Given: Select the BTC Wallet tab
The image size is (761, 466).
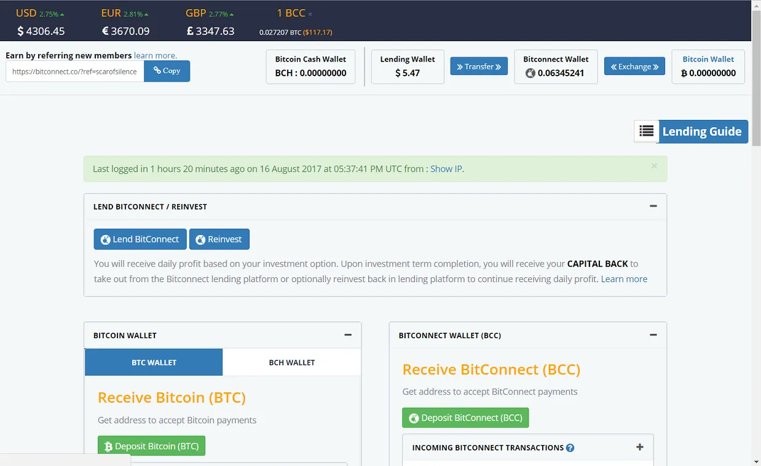Looking at the screenshot, I should 154,362.
